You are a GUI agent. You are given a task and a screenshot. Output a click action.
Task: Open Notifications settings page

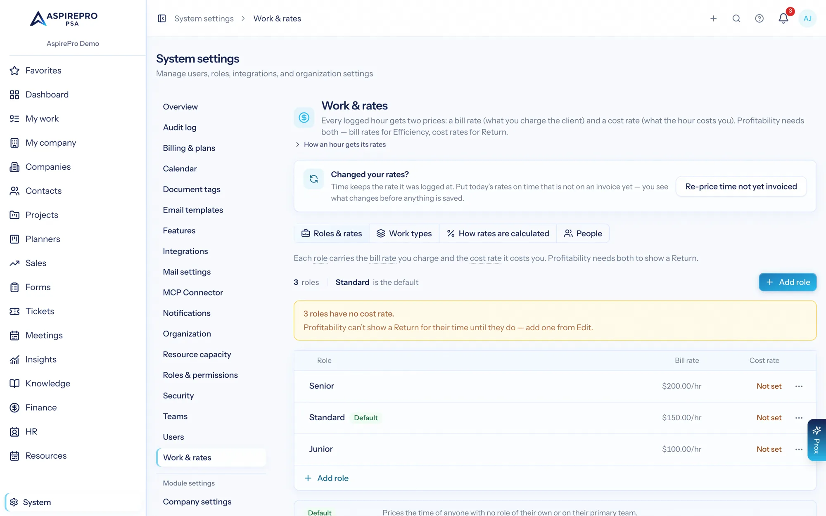[211, 313]
